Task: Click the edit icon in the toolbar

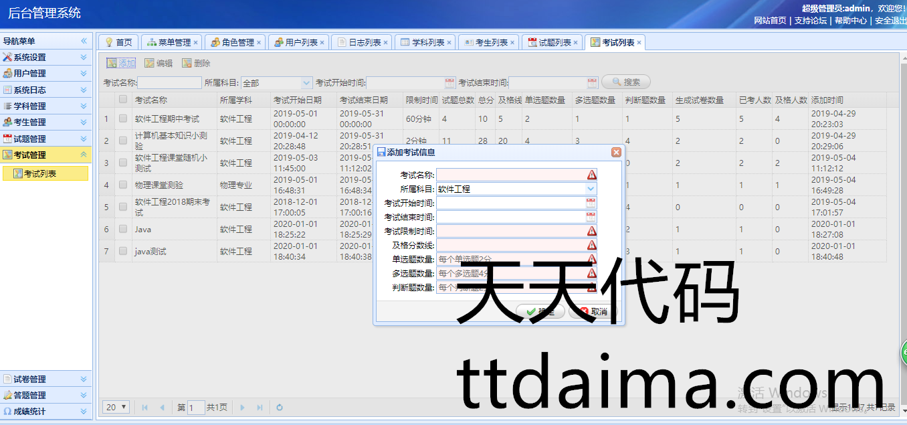Action: (x=150, y=64)
